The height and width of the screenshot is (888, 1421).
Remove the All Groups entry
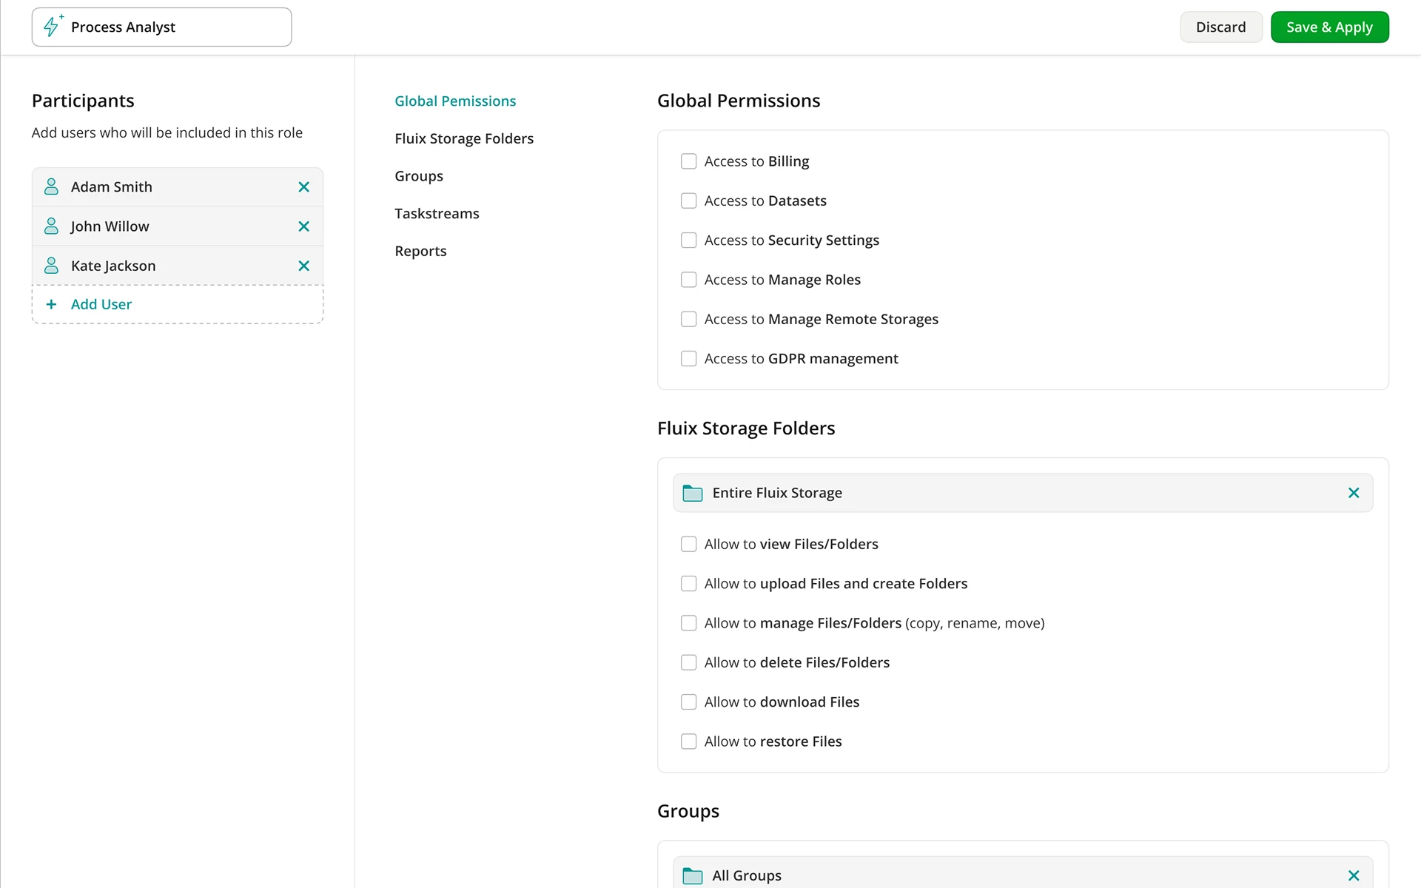(x=1353, y=875)
